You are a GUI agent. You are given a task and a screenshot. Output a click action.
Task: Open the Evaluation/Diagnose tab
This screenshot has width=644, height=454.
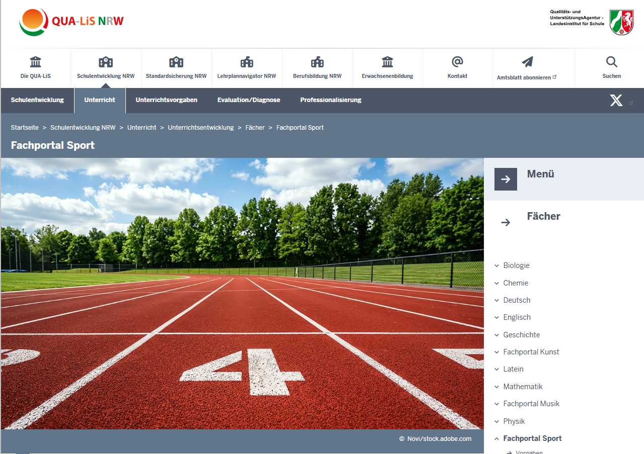point(249,100)
